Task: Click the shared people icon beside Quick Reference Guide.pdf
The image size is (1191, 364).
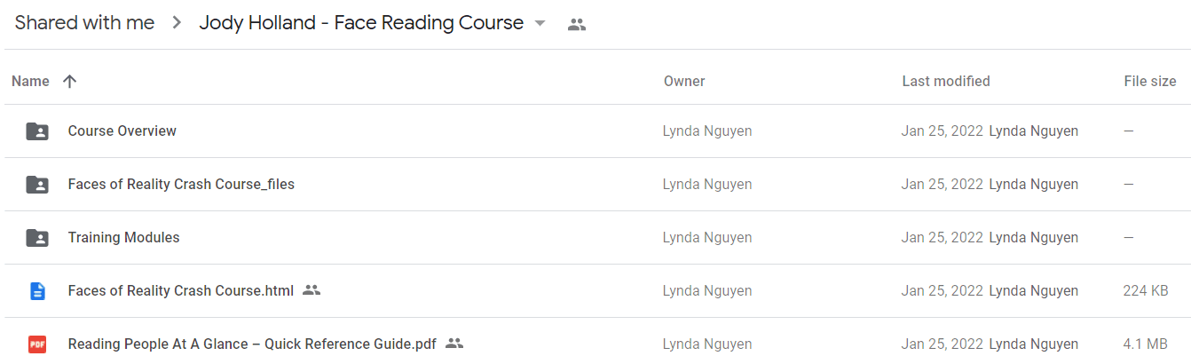Action: [x=454, y=344]
